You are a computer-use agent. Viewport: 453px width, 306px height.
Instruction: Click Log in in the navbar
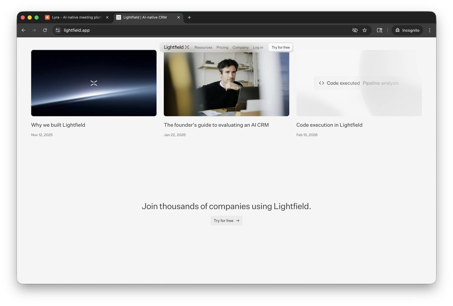258,47
